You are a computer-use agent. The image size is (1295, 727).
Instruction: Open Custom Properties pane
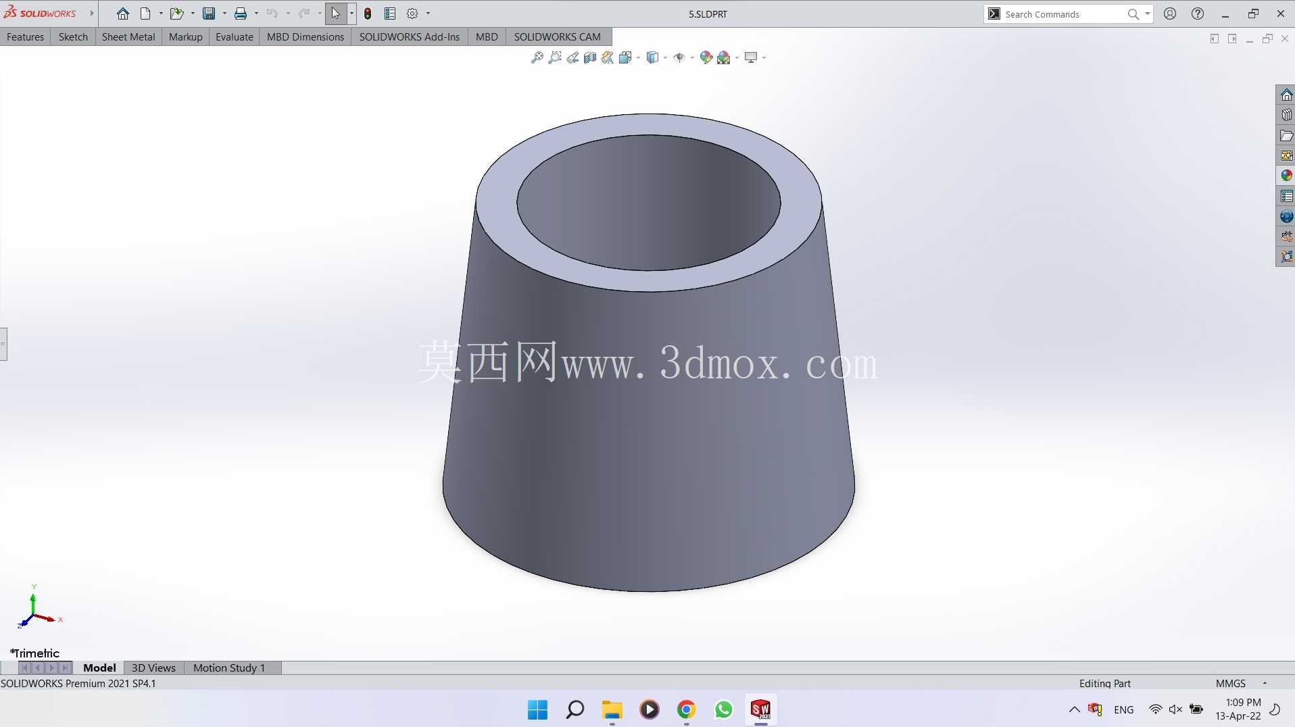[1286, 196]
